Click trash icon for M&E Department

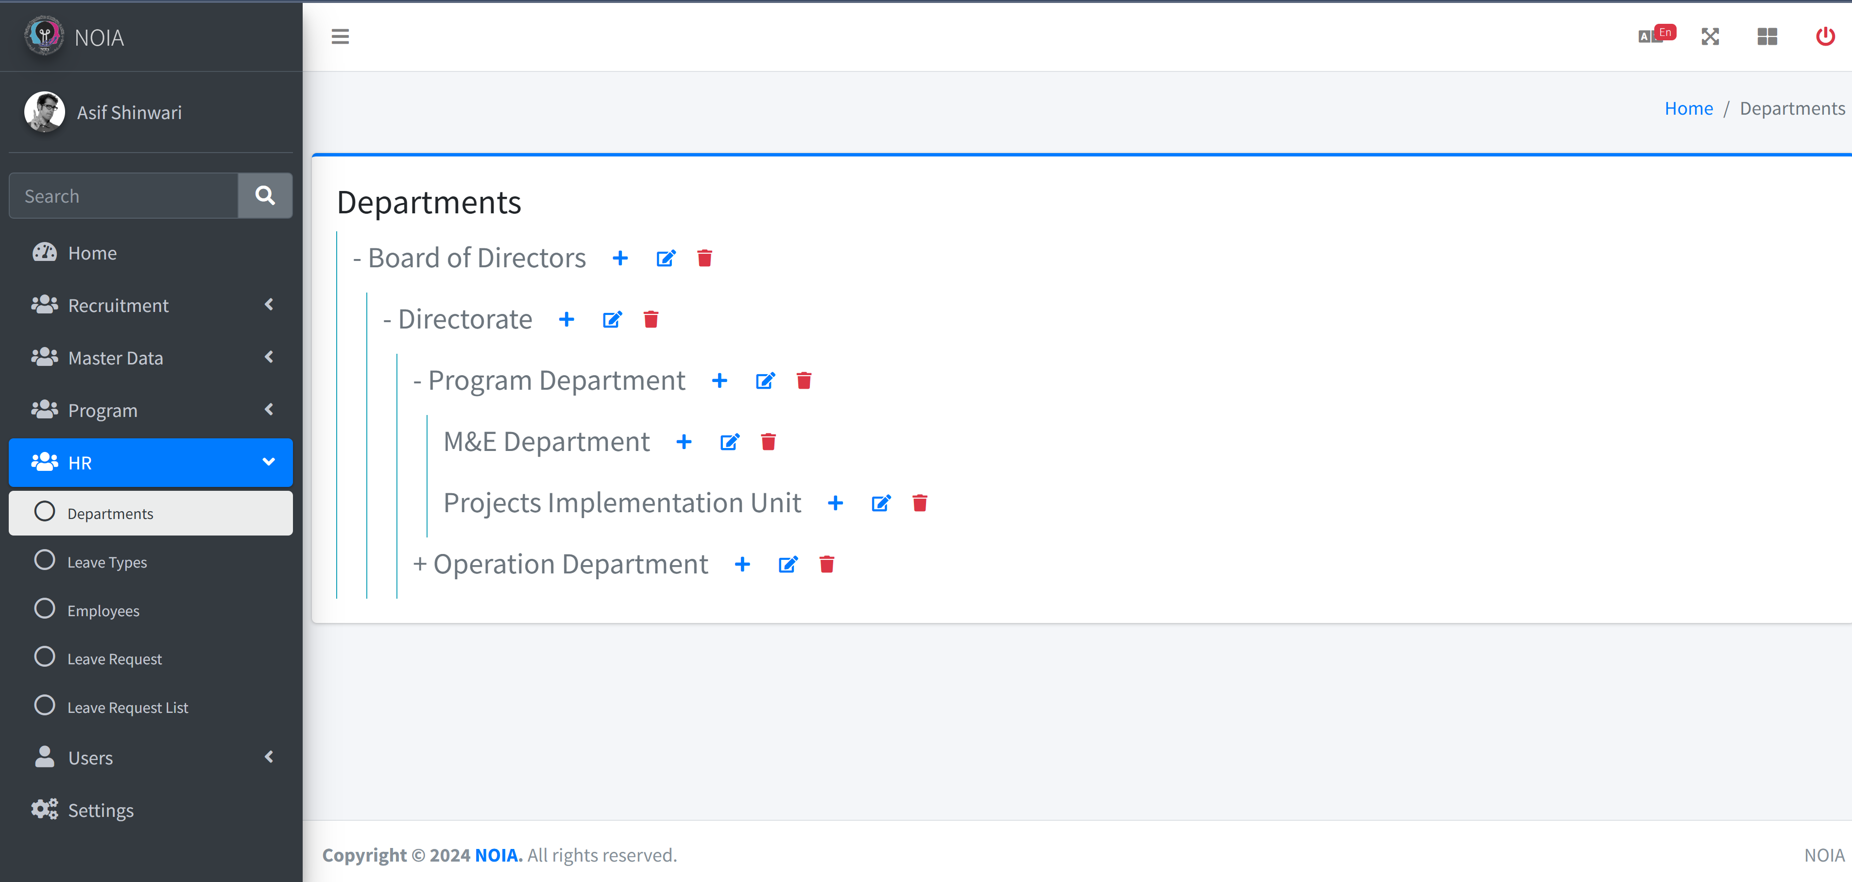tap(768, 441)
